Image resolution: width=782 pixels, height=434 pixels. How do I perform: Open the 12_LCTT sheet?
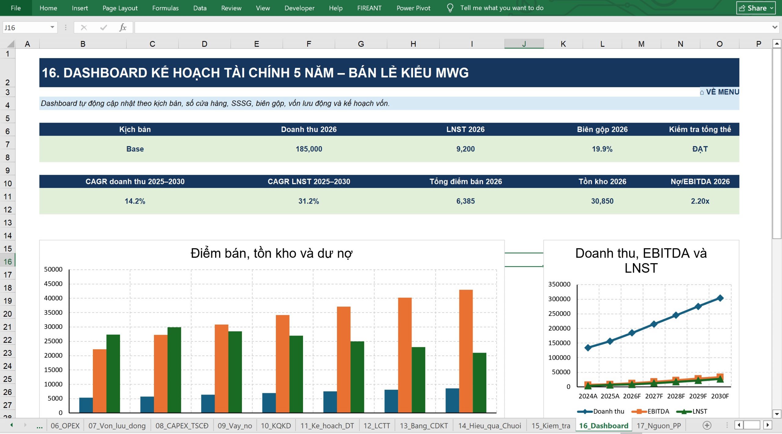pos(377,425)
